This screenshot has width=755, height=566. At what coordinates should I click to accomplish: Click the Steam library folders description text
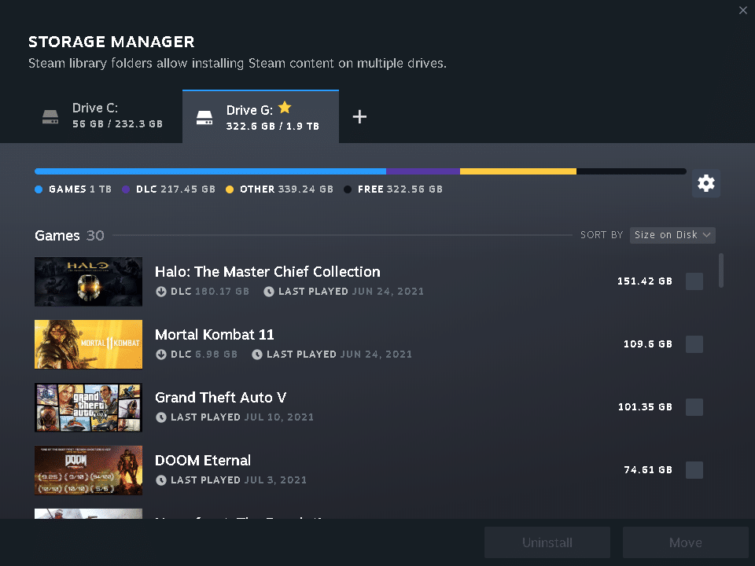pos(238,63)
